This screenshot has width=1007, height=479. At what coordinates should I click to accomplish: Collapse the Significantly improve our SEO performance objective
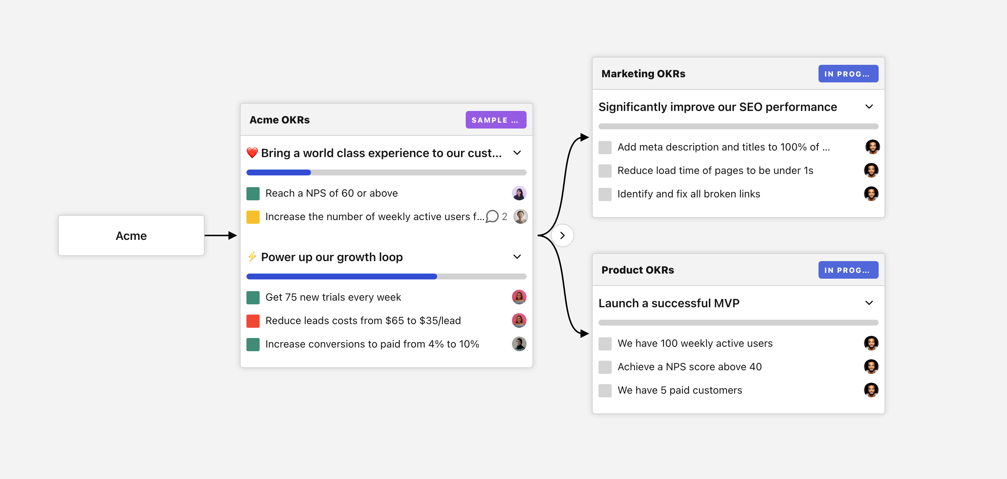tap(869, 107)
